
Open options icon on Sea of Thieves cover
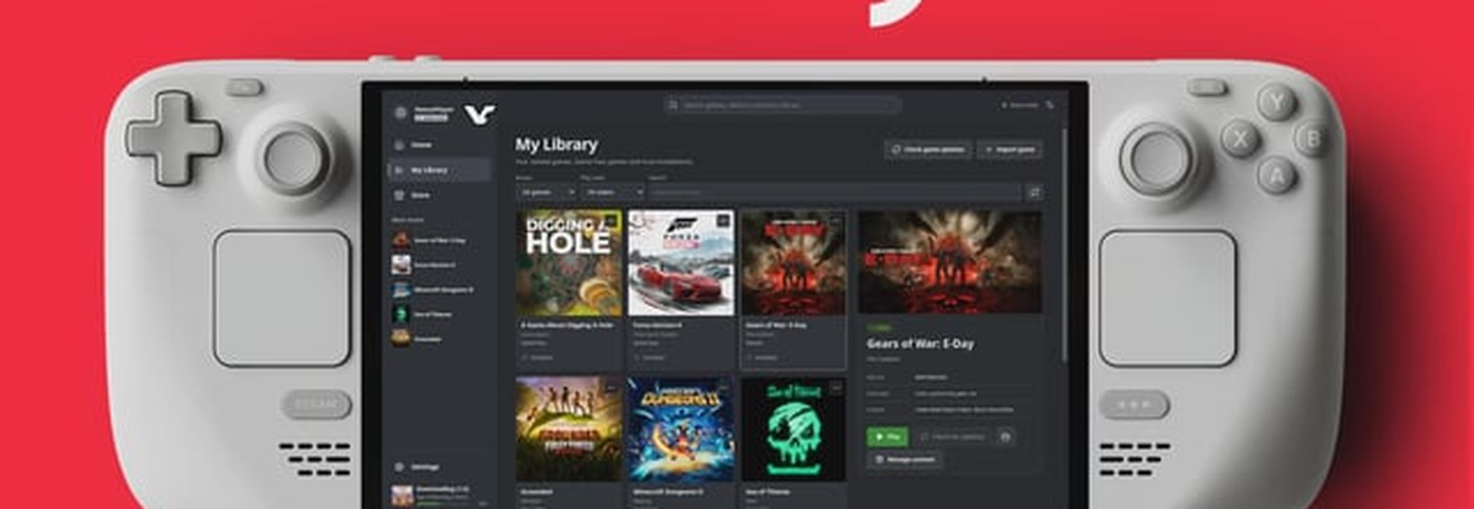(835, 388)
